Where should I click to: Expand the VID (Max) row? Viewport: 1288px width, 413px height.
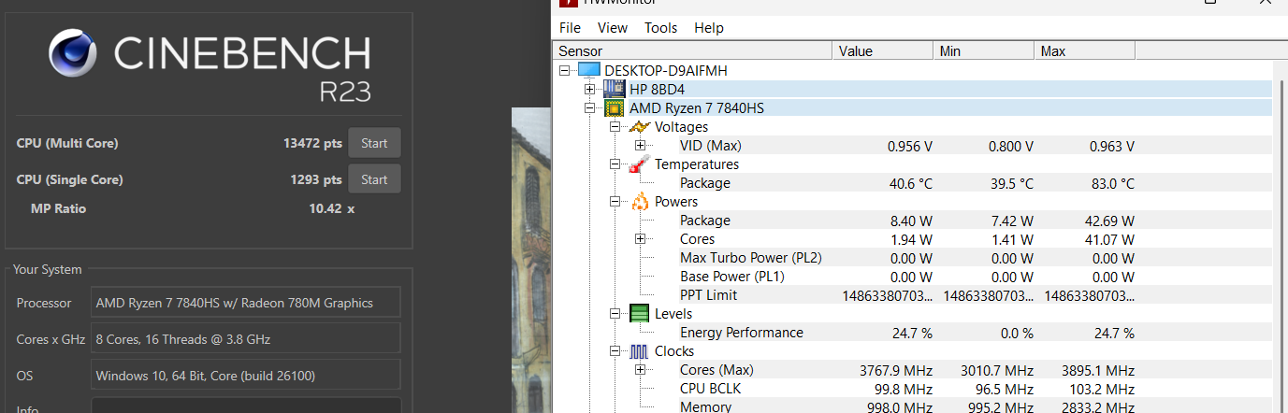coord(640,146)
